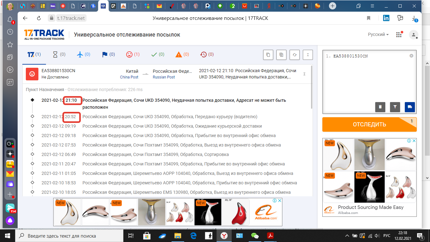Image resolution: width=430 pixels, height=242 pixels.
Task: Open File Explorer from taskbar
Action: (x=178, y=236)
